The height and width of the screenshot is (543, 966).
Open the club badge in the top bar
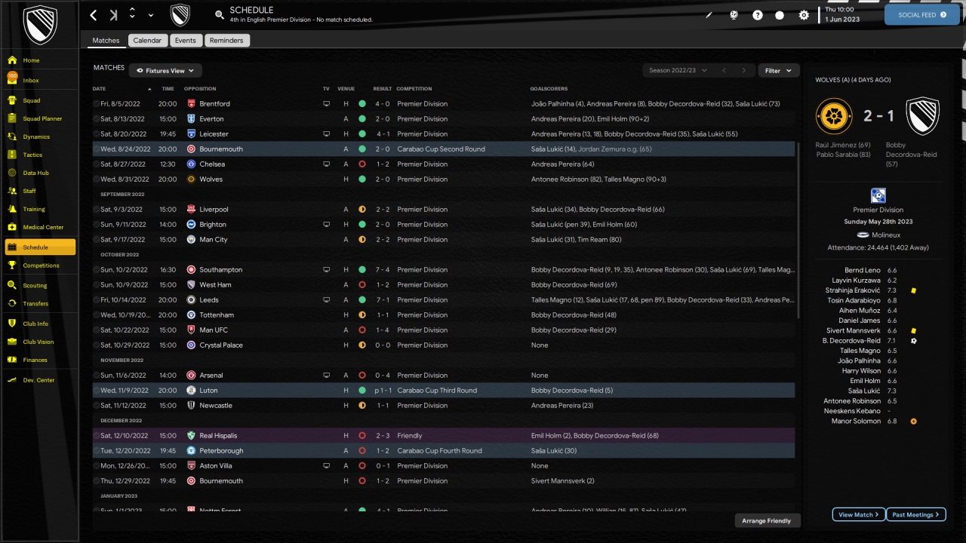pyautogui.click(x=180, y=15)
